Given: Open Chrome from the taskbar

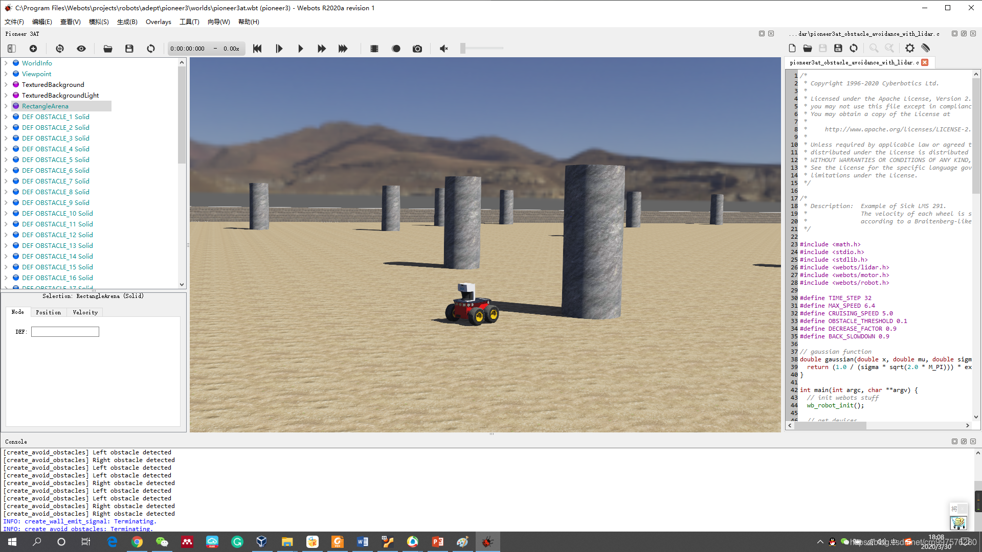Looking at the screenshot, I should pos(137,542).
